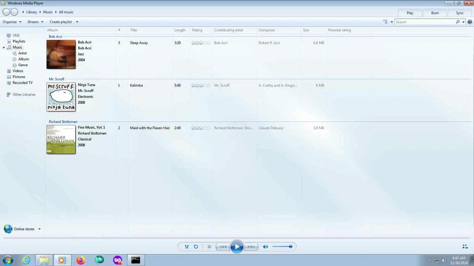This screenshot has width=474, height=266.
Task: Sort by Size column header
Action: [x=314, y=30]
